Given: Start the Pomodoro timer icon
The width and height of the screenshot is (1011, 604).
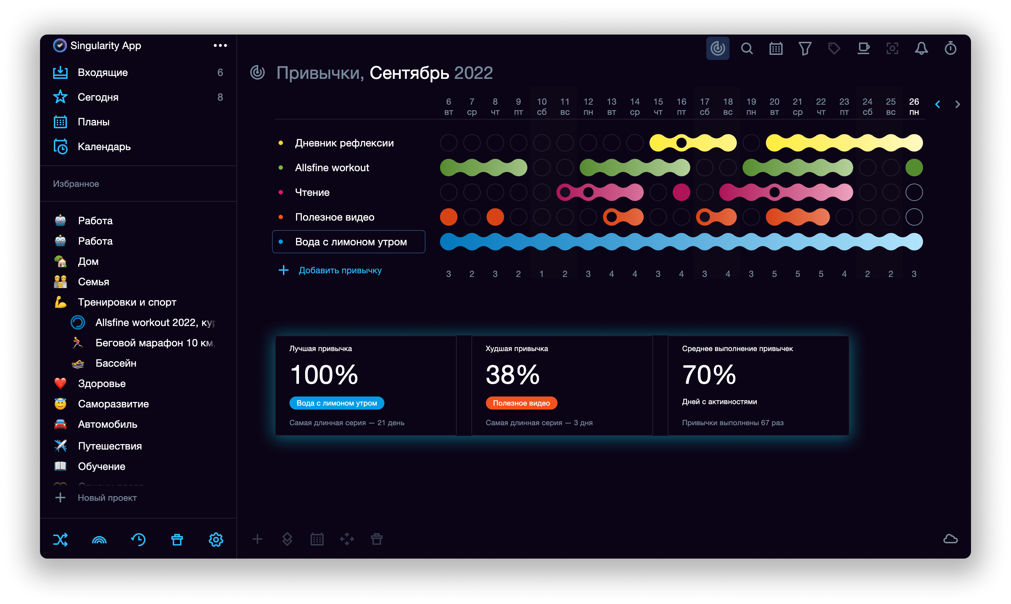Looking at the screenshot, I should click(x=950, y=48).
